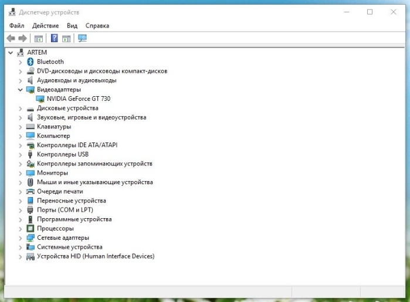Minimize the Диспетчер устройств window
Viewport: 410px width, 302px height.
347,12
